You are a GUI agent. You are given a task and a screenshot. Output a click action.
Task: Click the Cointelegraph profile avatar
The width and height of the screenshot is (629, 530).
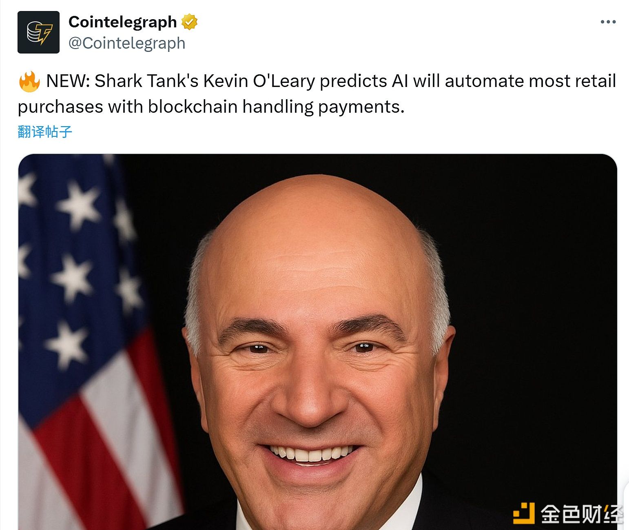point(38,32)
